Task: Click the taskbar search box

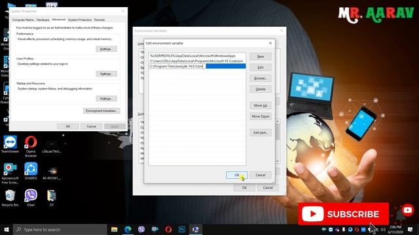Action: tap(60, 229)
